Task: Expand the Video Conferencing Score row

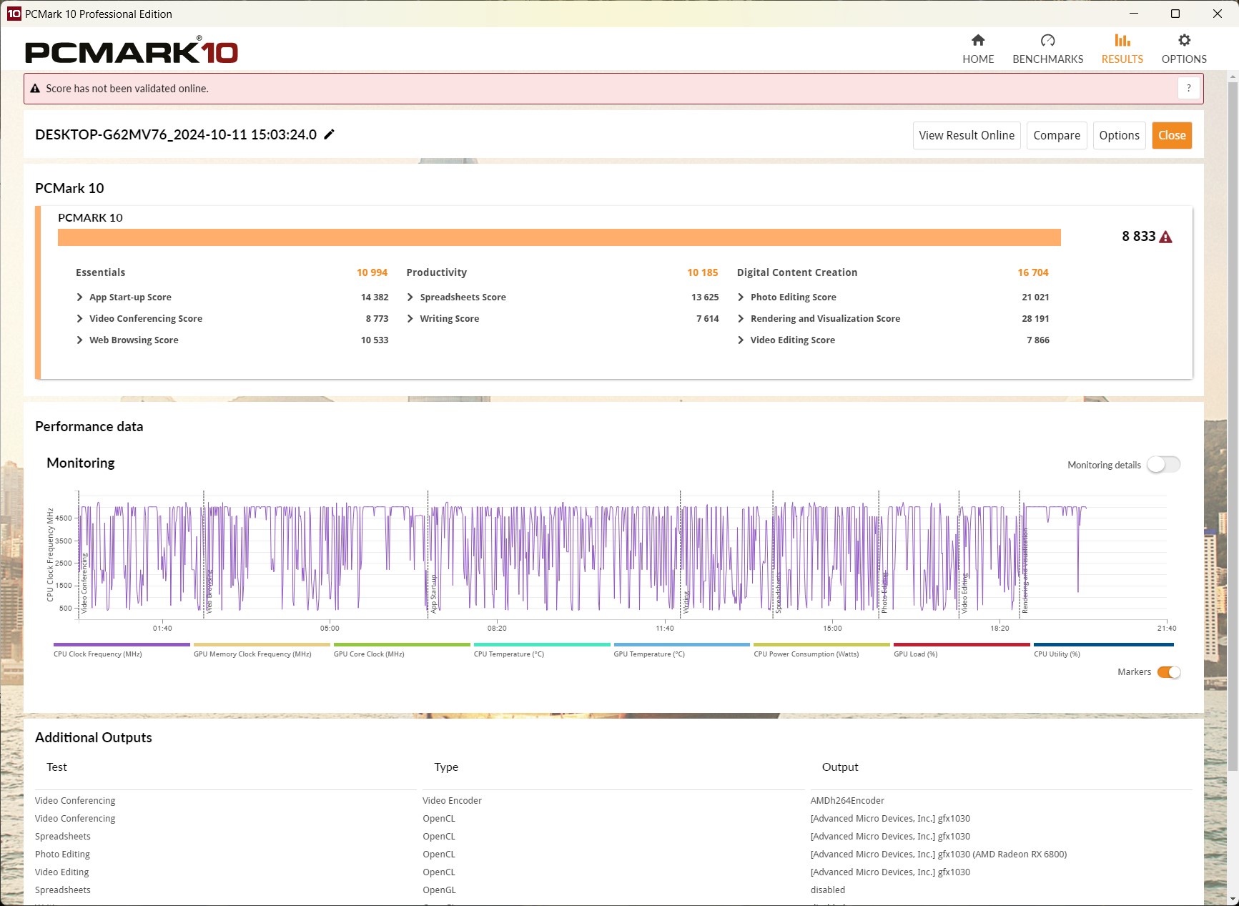Action: click(79, 319)
